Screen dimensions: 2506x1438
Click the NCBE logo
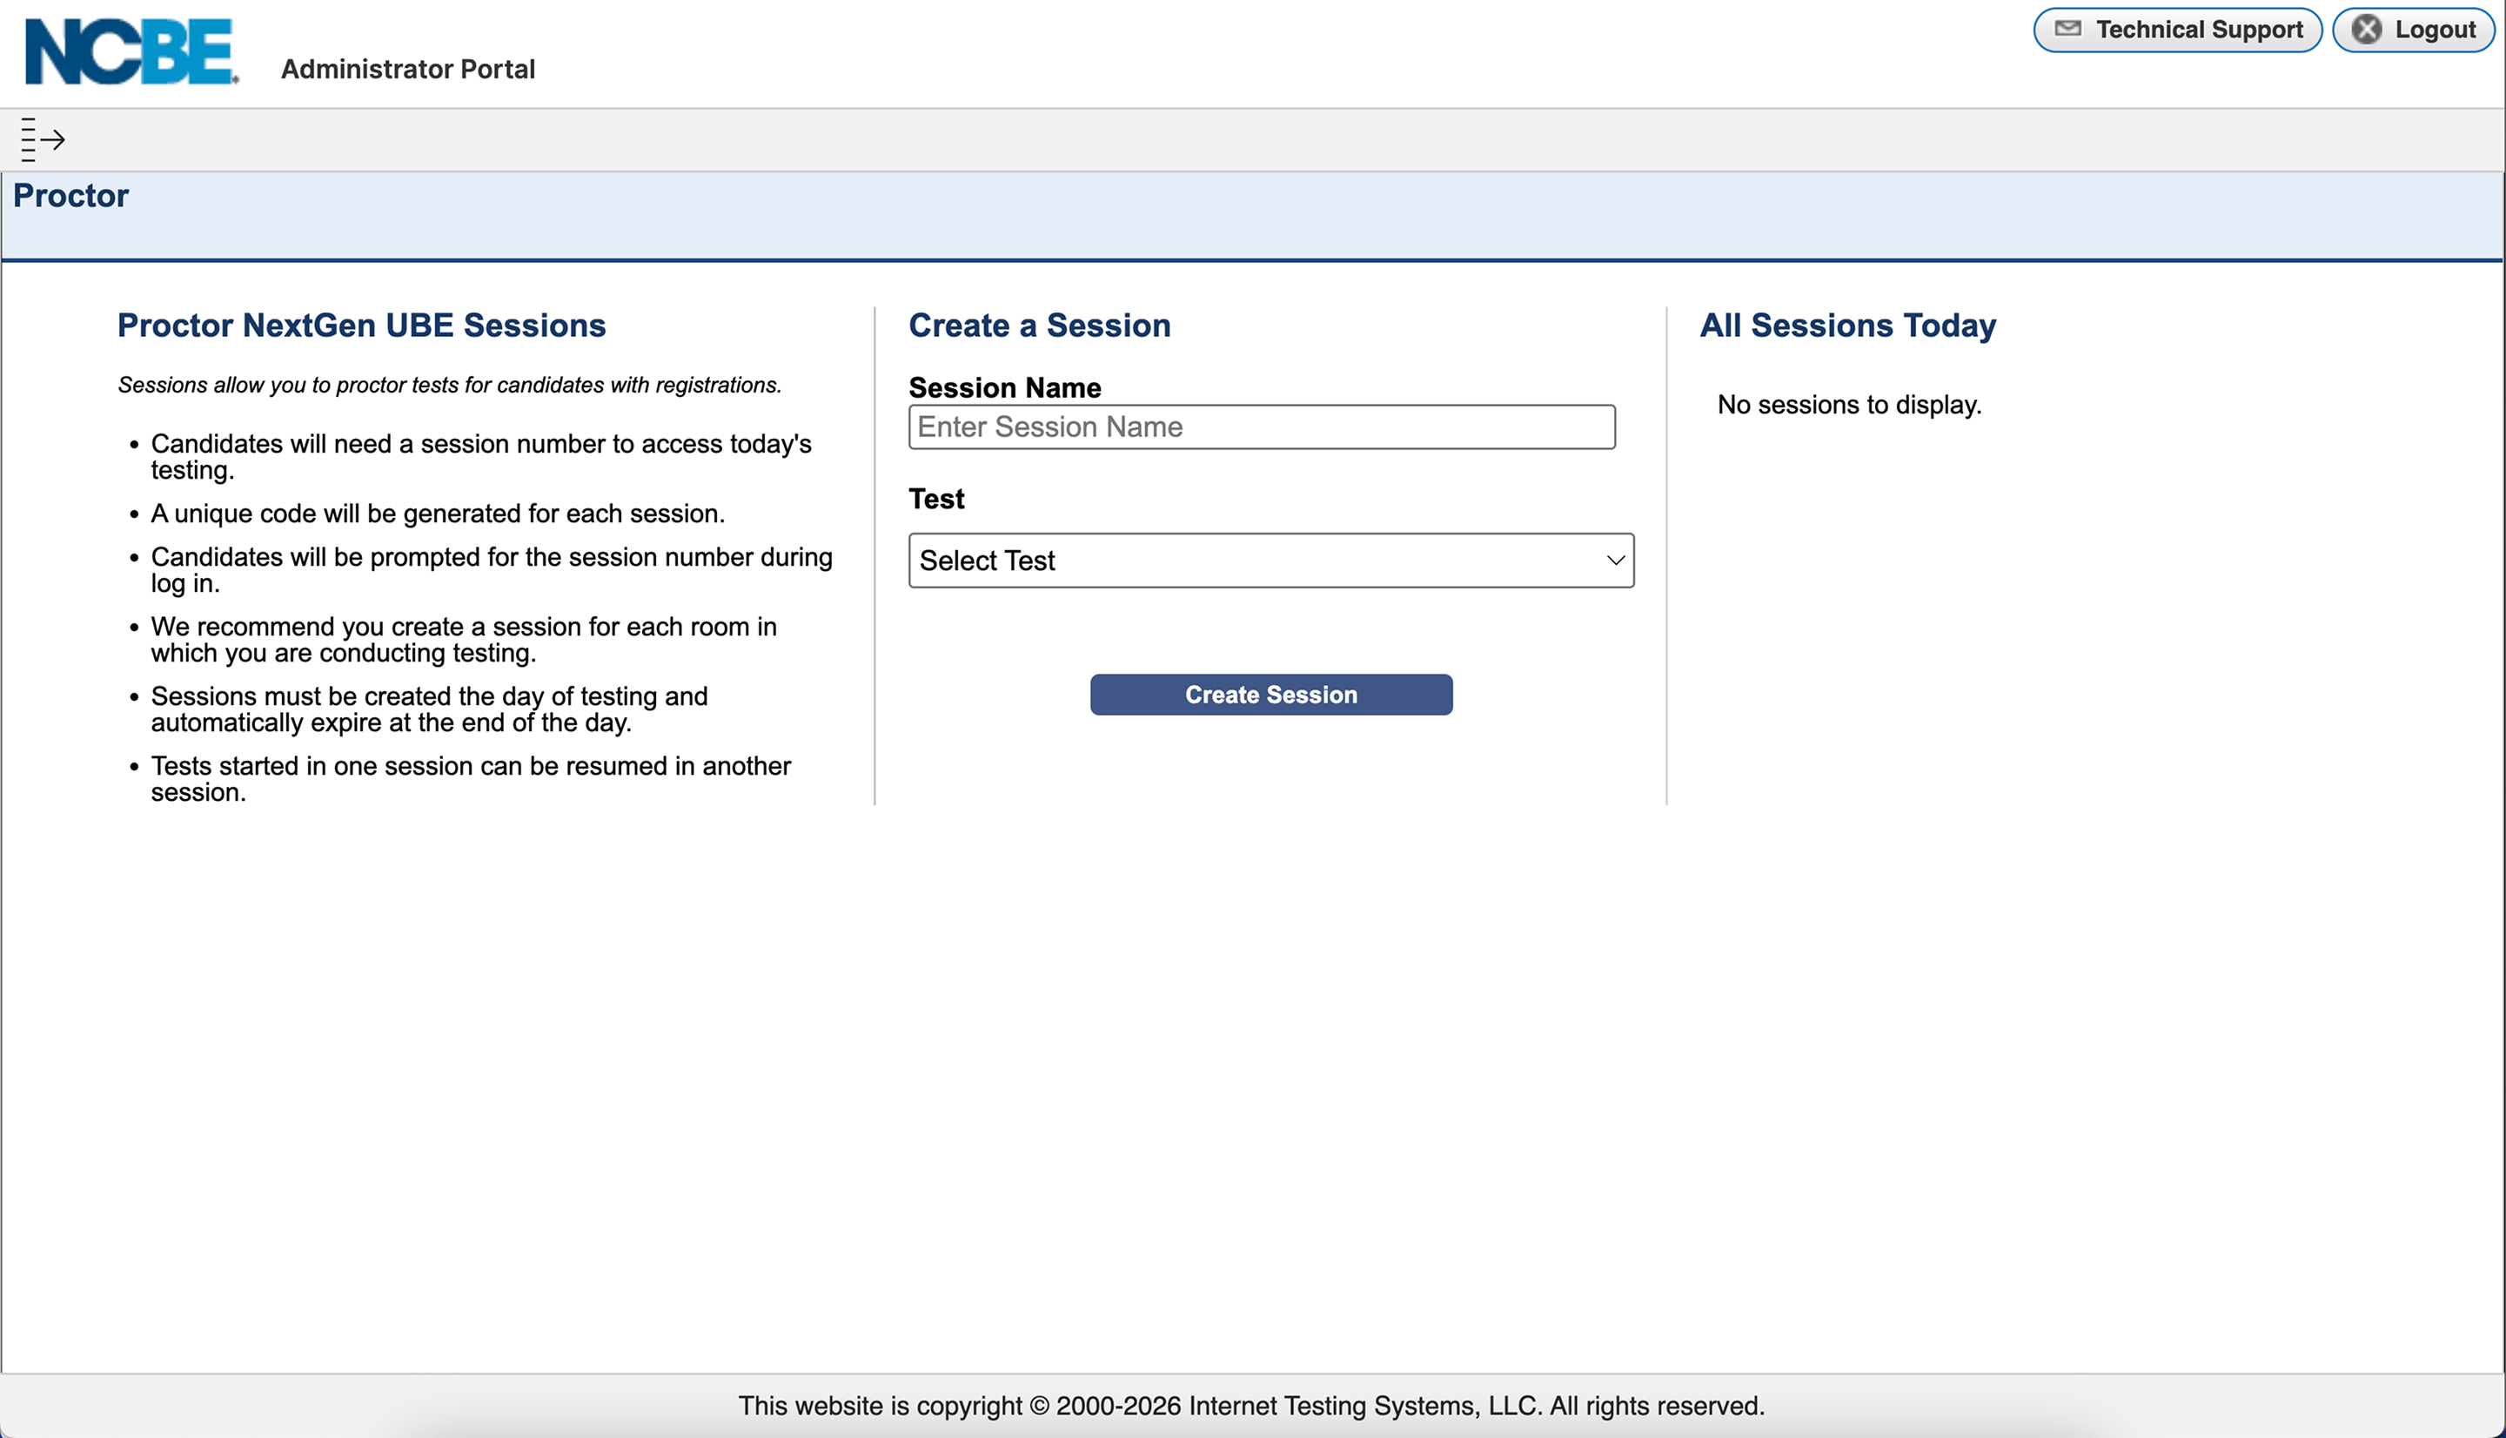click(x=131, y=51)
